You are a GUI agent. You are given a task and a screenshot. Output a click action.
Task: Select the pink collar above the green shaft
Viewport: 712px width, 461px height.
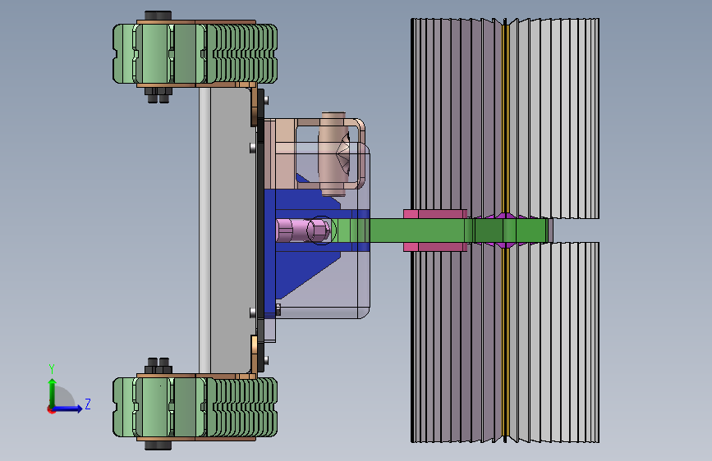pyautogui.click(x=435, y=214)
